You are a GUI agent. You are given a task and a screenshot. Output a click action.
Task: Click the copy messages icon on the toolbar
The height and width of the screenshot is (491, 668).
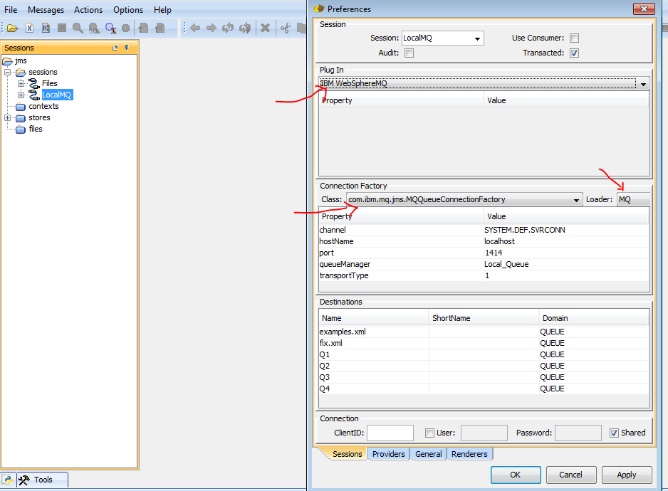coord(301,28)
